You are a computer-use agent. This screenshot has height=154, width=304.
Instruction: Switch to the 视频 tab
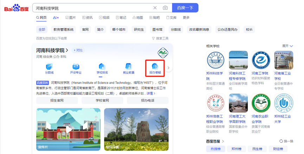(104, 17)
